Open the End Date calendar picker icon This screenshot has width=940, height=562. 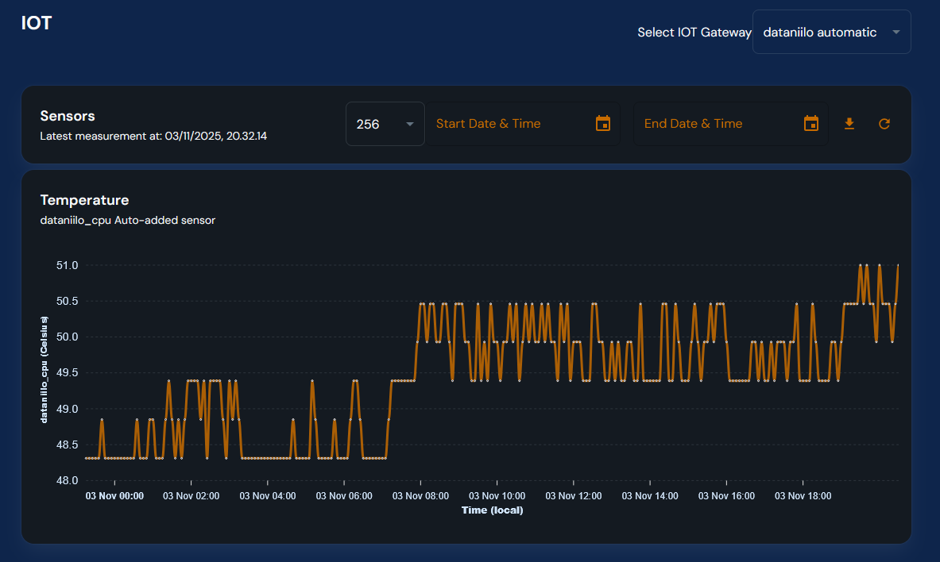pyautogui.click(x=810, y=123)
